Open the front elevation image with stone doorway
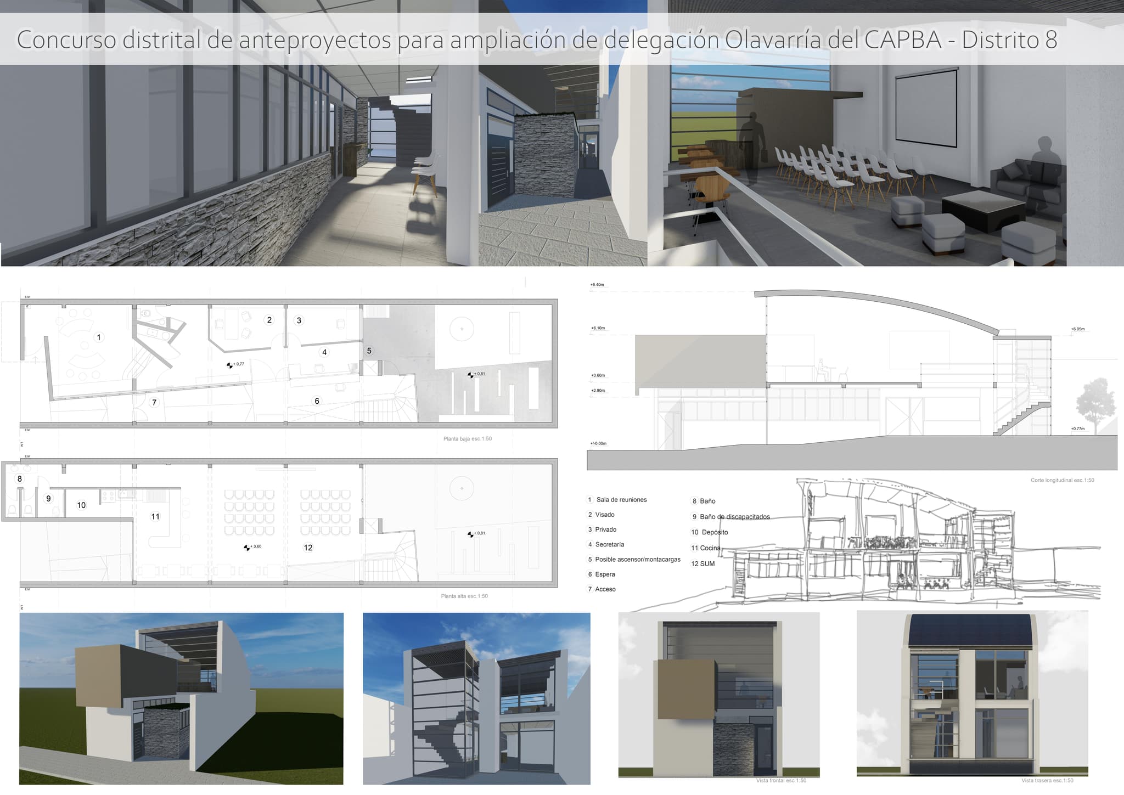Viewport: 1124px width, 795px height. (719, 695)
